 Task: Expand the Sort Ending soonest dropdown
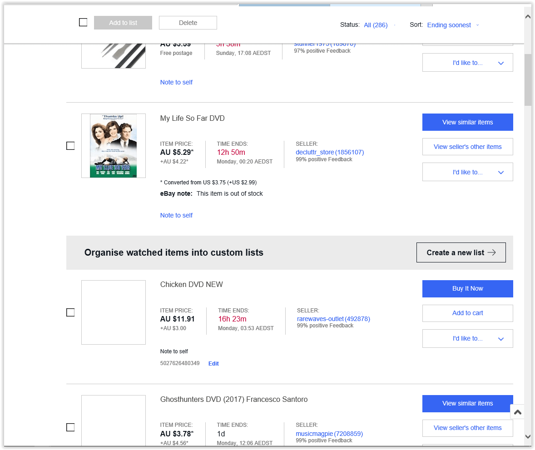[453, 25]
